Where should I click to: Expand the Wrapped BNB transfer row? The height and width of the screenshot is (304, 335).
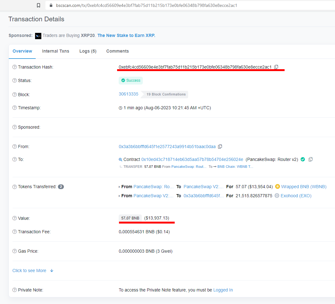tap(120, 186)
